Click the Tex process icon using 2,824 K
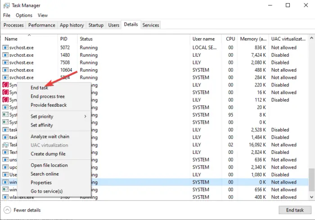Screen dimensions: 315x220 pyautogui.click(x=5, y=152)
